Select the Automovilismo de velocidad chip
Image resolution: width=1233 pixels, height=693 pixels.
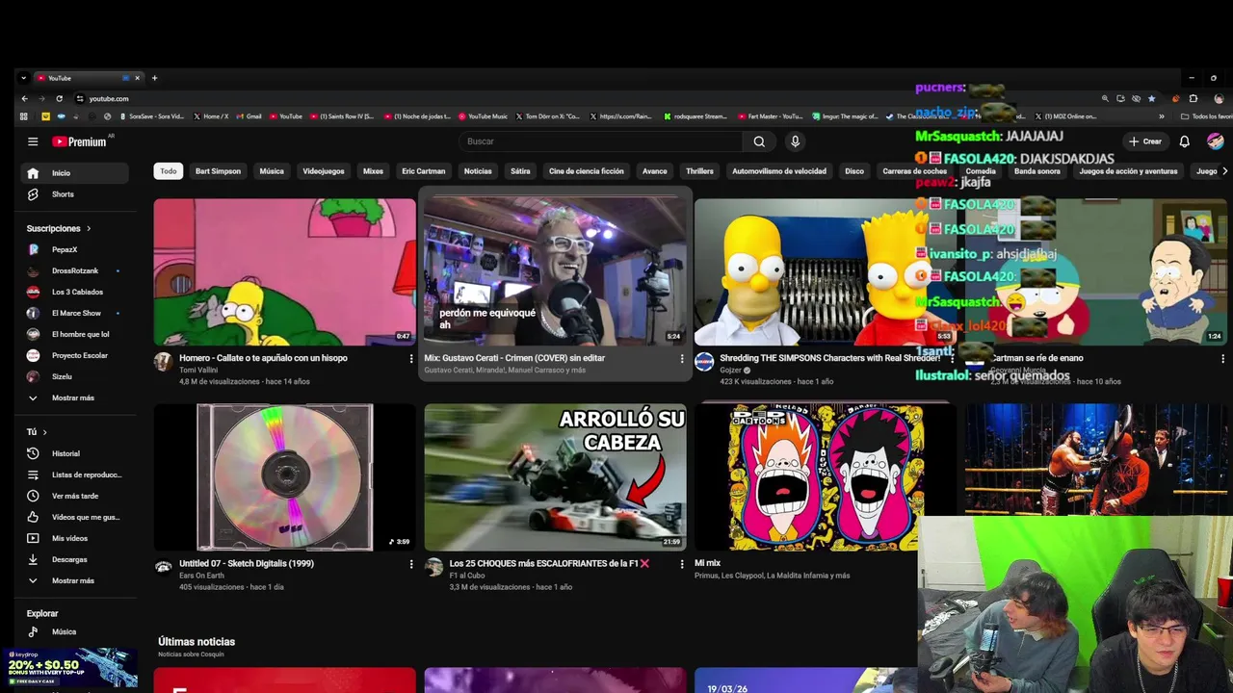point(779,171)
